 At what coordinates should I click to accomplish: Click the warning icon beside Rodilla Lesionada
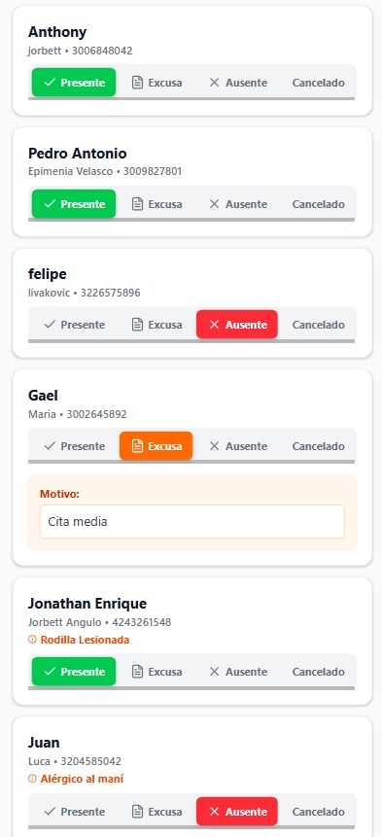32,640
